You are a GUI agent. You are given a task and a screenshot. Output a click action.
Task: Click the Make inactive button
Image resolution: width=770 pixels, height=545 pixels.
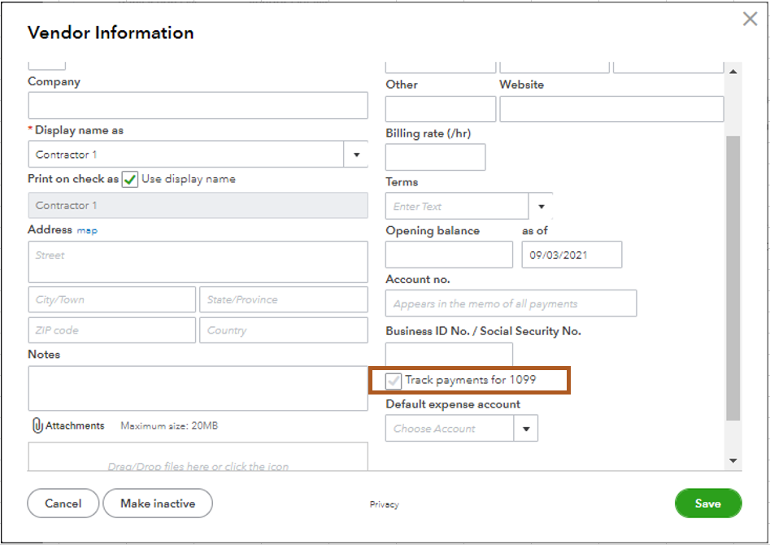click(x=157, y=503)
